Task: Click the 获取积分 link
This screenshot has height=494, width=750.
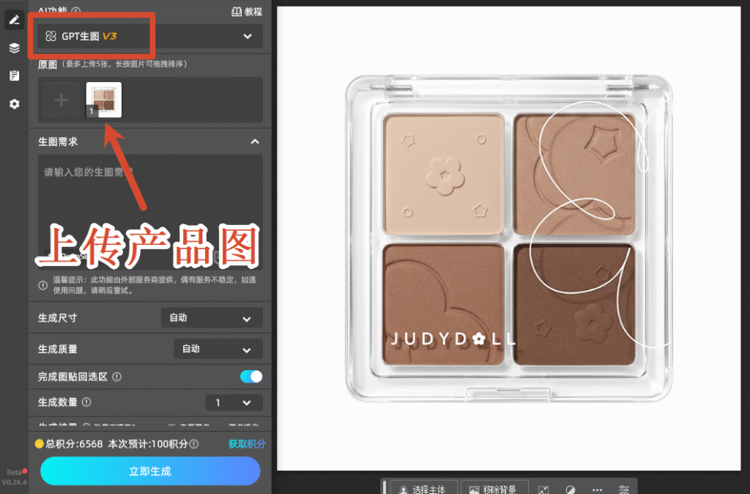Action: click(x=247, y=443)
